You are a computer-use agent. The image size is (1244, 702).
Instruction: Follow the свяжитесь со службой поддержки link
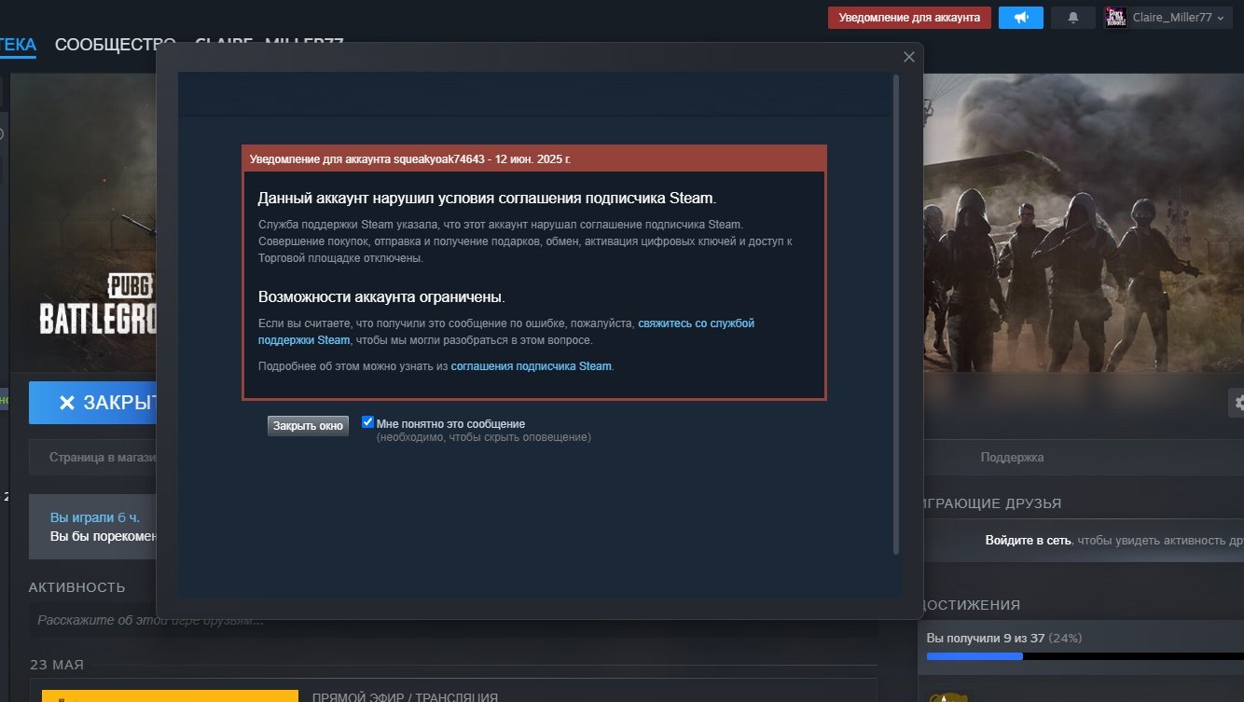click(506, 332)
